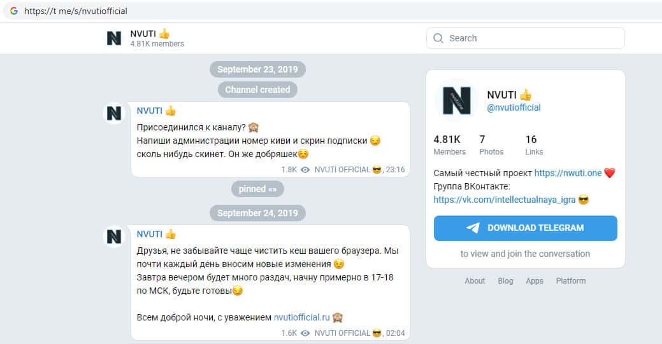662x344 pixels.
Task: Follow the nvutiofficial.ru link in message
Action: pos(301,317)
